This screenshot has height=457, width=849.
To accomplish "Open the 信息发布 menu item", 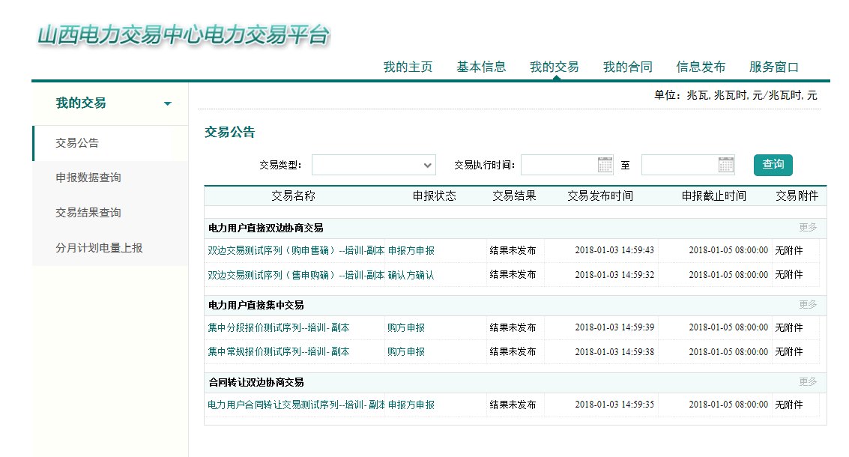I will pyautogui.click(x=701, y=67).
